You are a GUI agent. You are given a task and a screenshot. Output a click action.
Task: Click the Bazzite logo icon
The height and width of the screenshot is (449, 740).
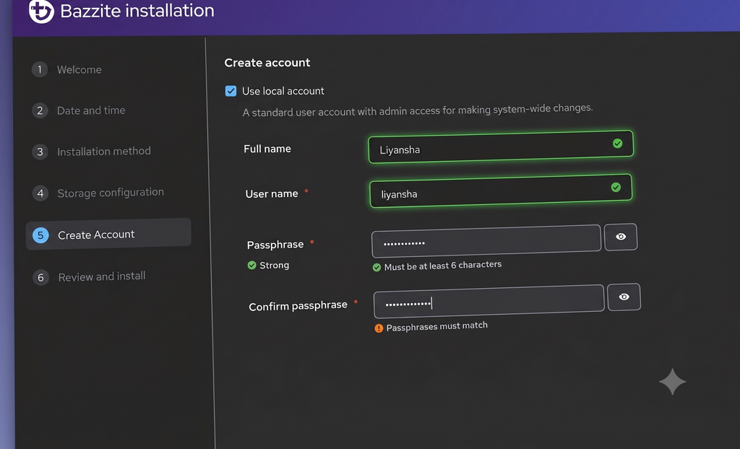[41, 11]
